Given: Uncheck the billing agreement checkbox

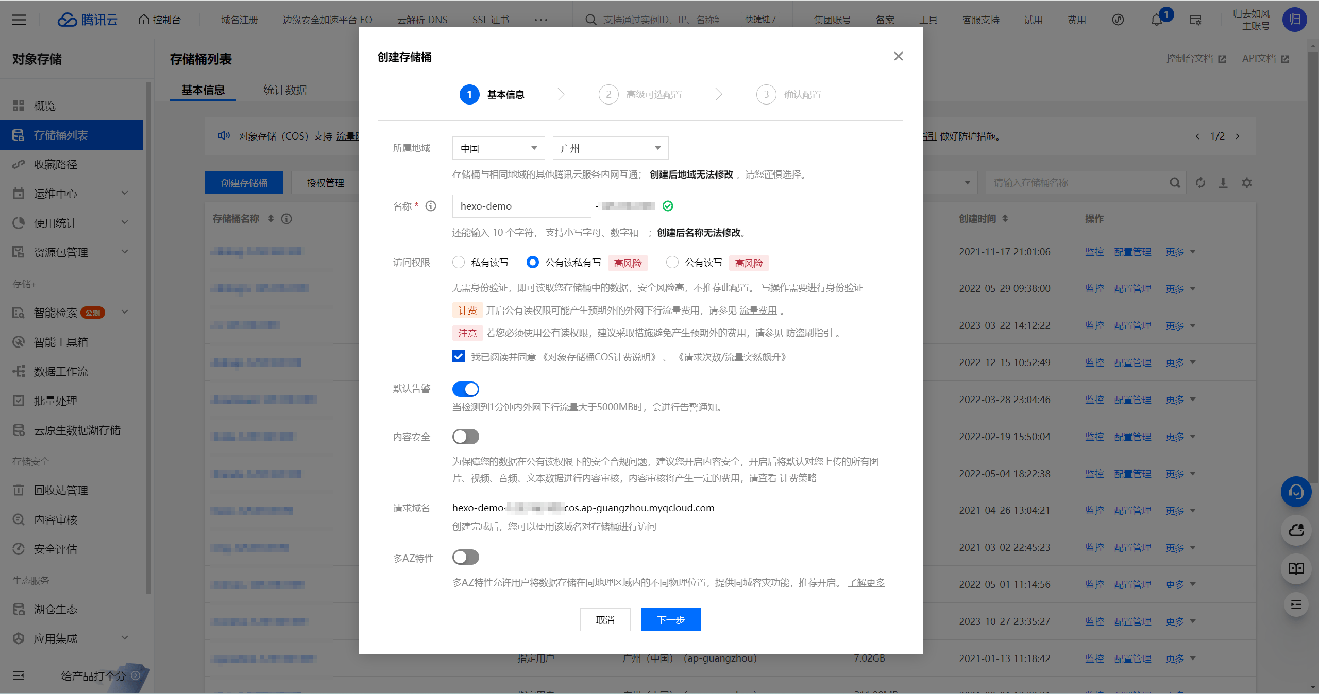Looking at the screenshot, I should [x=459, y=357].
